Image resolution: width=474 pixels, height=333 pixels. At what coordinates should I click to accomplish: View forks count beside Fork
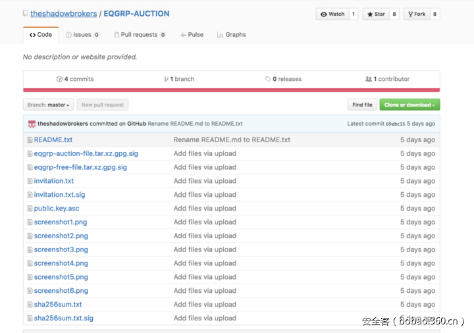click(x=434, y=14)
